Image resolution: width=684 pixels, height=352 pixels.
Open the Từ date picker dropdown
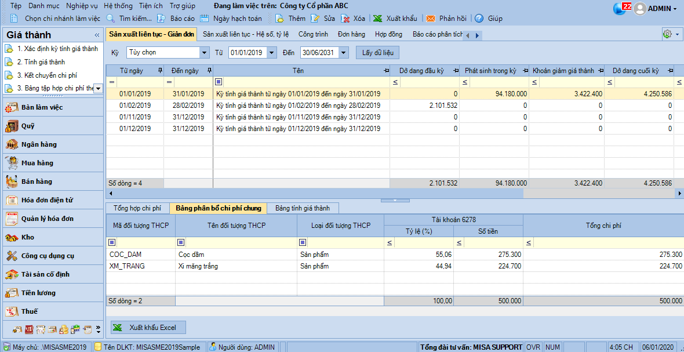click(272, 53)
